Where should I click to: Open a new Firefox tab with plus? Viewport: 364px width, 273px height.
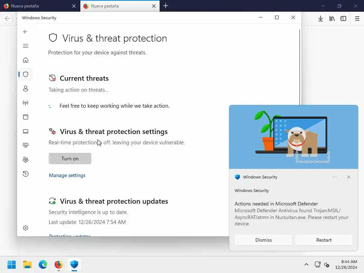pyautogui.click(x=166, y=6)
